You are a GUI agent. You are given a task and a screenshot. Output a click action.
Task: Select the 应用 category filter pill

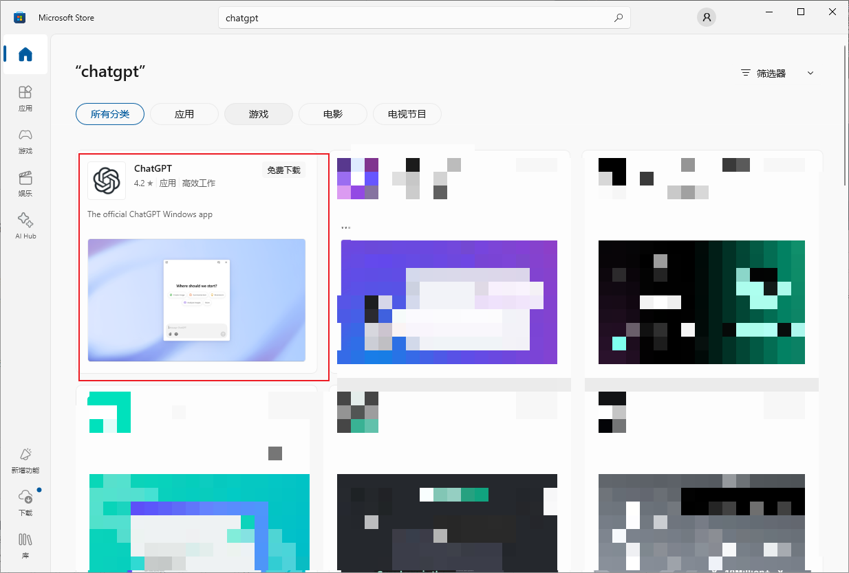pyautogui.click(x=184, y=114)
